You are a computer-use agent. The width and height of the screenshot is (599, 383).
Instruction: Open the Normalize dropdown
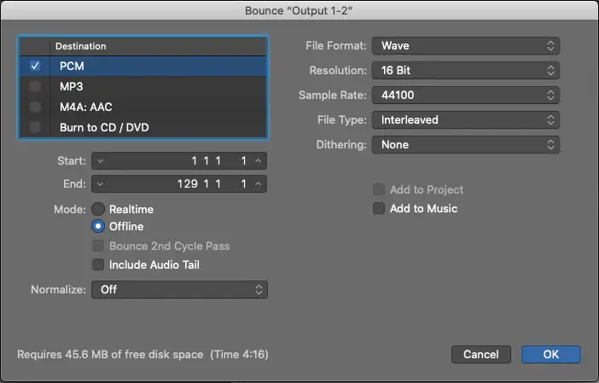(x=179, y=289)
